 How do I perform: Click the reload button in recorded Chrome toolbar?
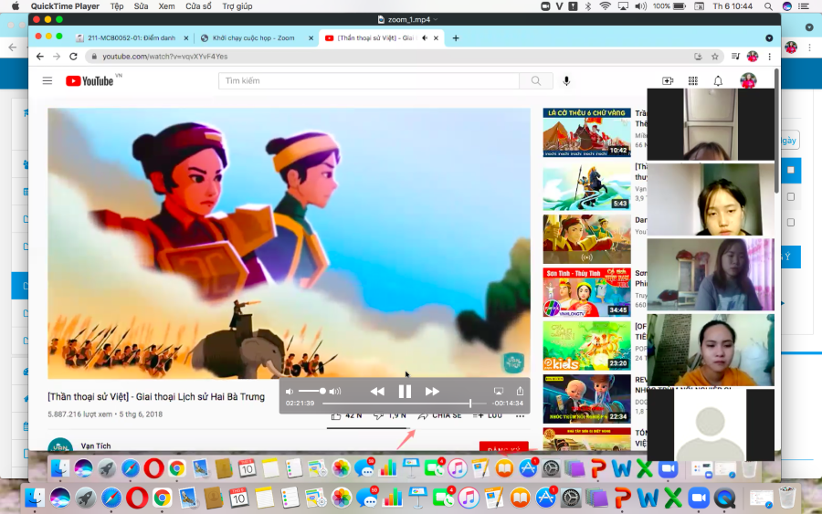[73, 56]
